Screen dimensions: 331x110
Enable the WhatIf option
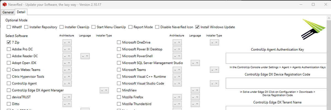tap(9, 27)
